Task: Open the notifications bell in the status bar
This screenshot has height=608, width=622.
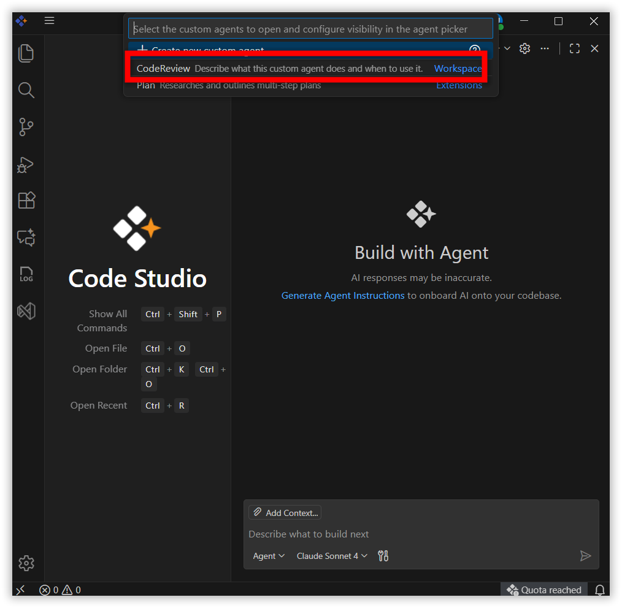Action: (x=599, y=590)
